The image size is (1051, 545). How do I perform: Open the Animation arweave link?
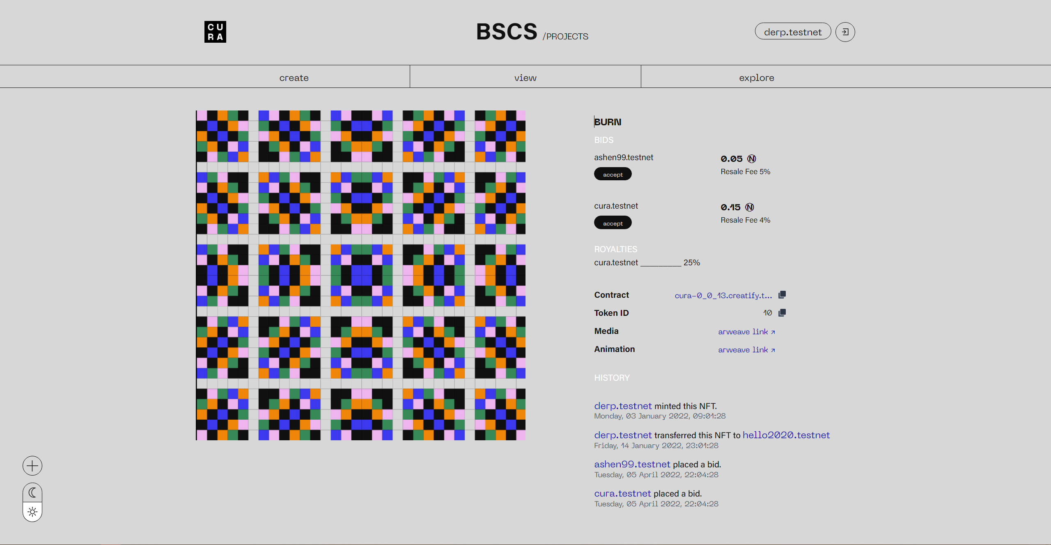coord(746,350)
